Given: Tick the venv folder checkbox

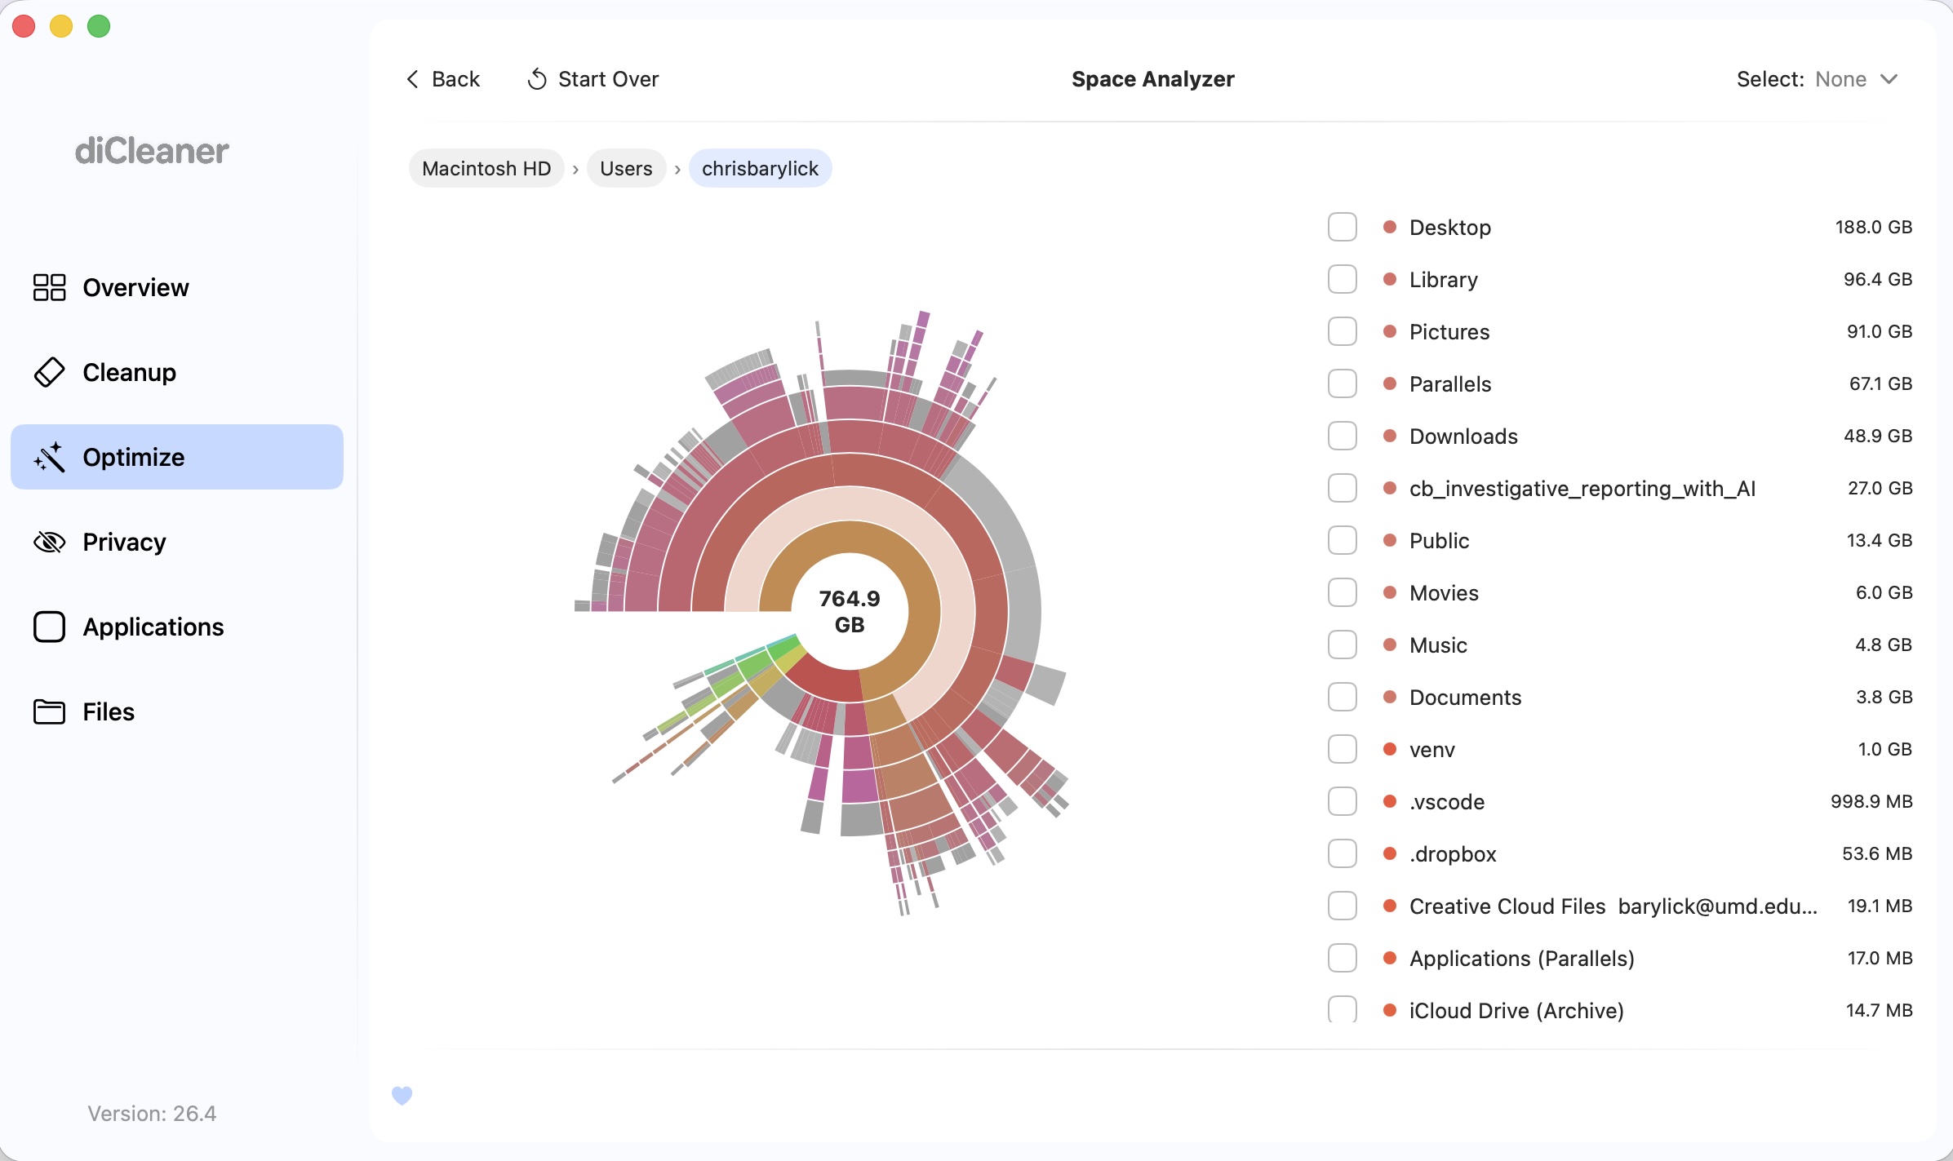Looking at the screenshot, I should pos(1343,749).
